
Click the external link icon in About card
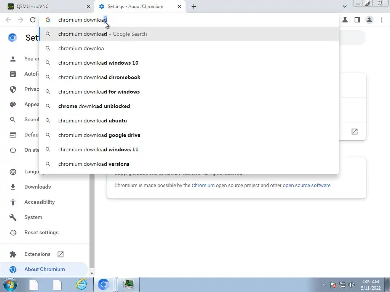(355, 132)
